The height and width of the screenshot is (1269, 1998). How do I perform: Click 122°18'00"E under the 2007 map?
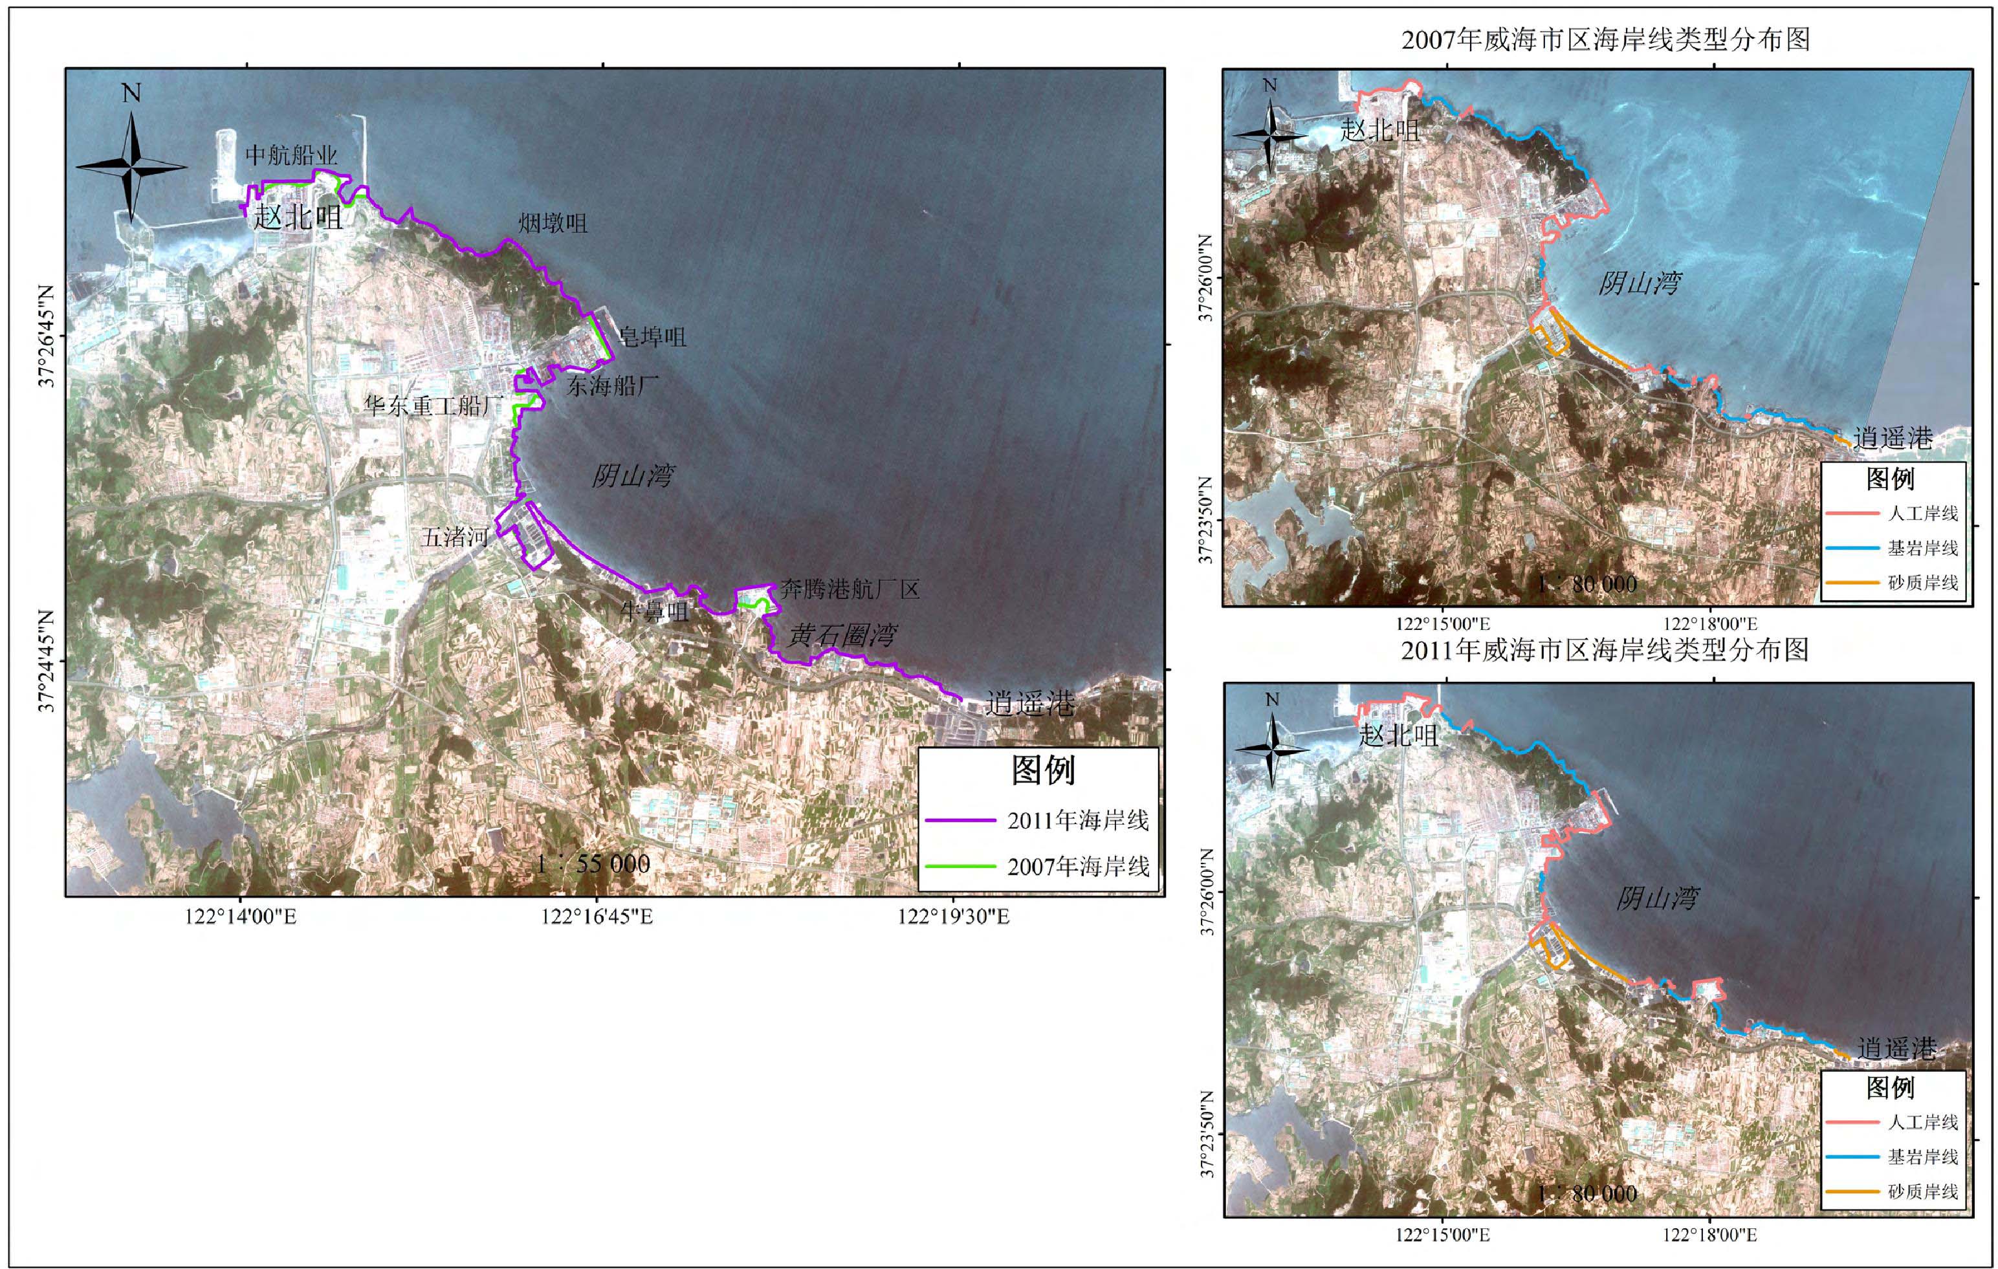click(x=1709, y=624)
